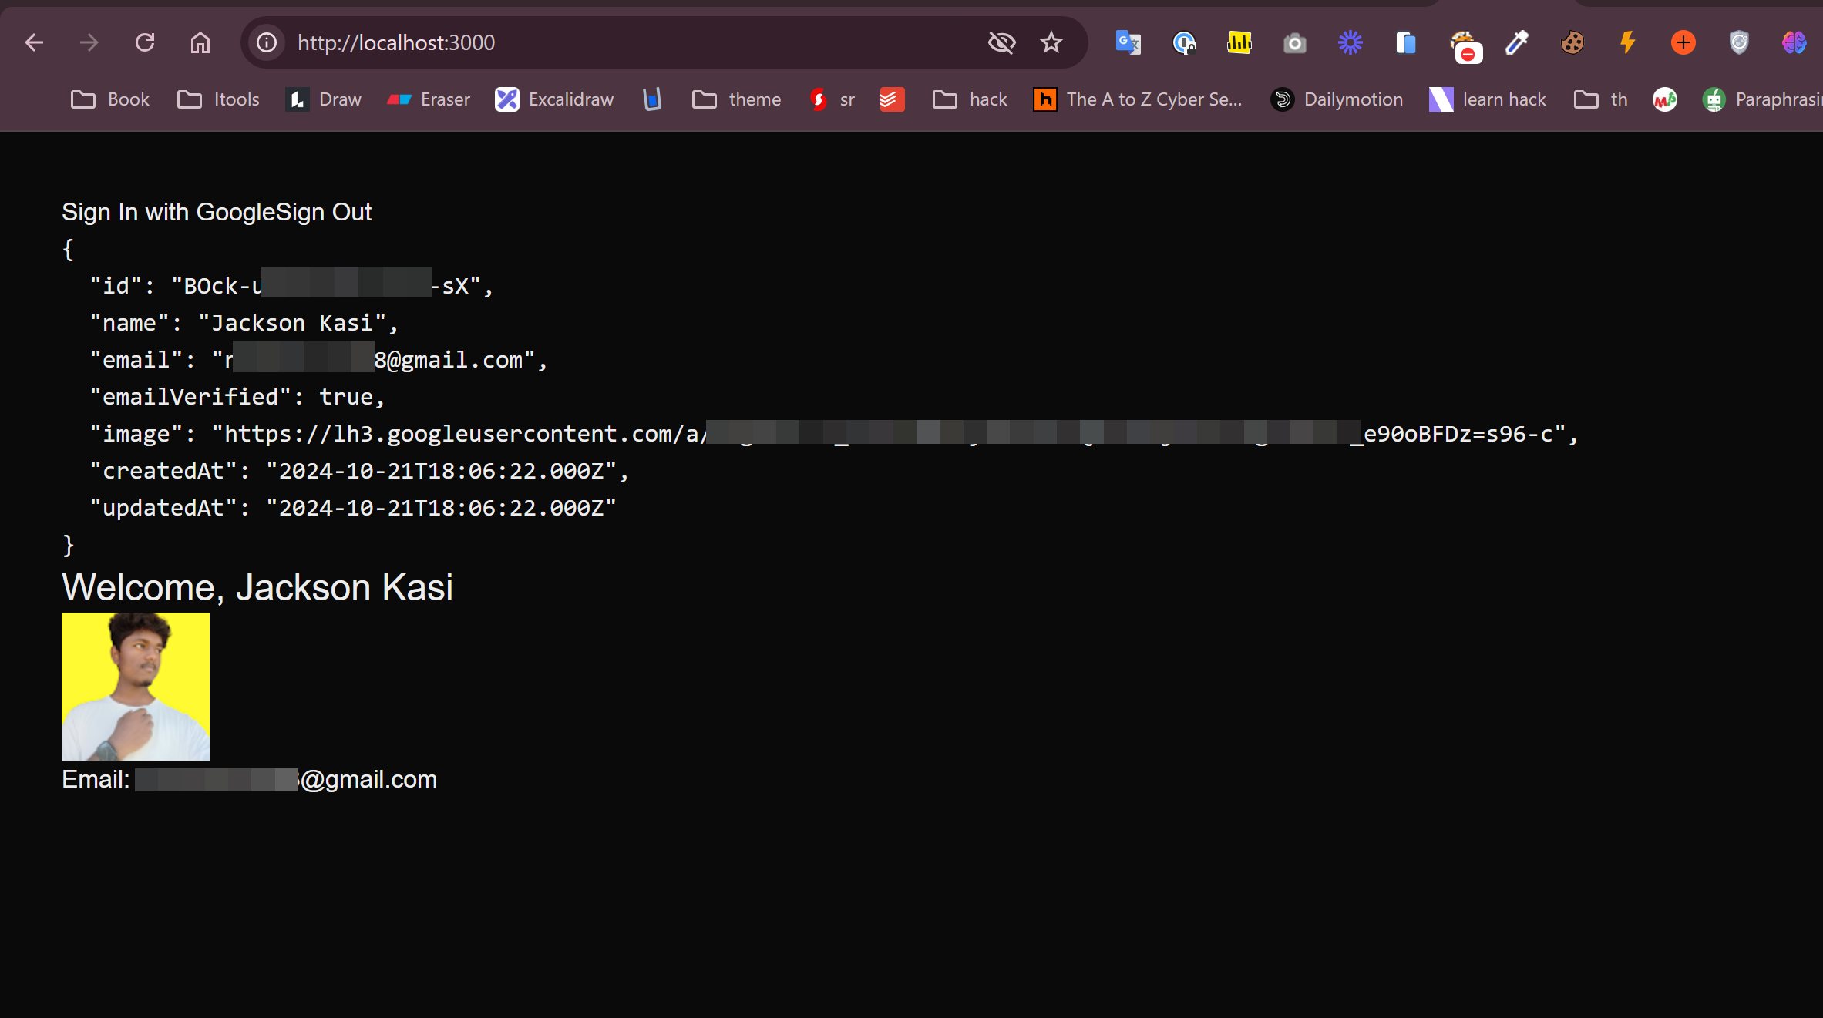Reload the localhost page

145,42
